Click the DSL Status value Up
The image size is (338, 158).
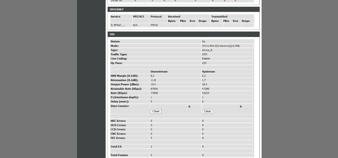pyautogui.click(x=204, y=42)
